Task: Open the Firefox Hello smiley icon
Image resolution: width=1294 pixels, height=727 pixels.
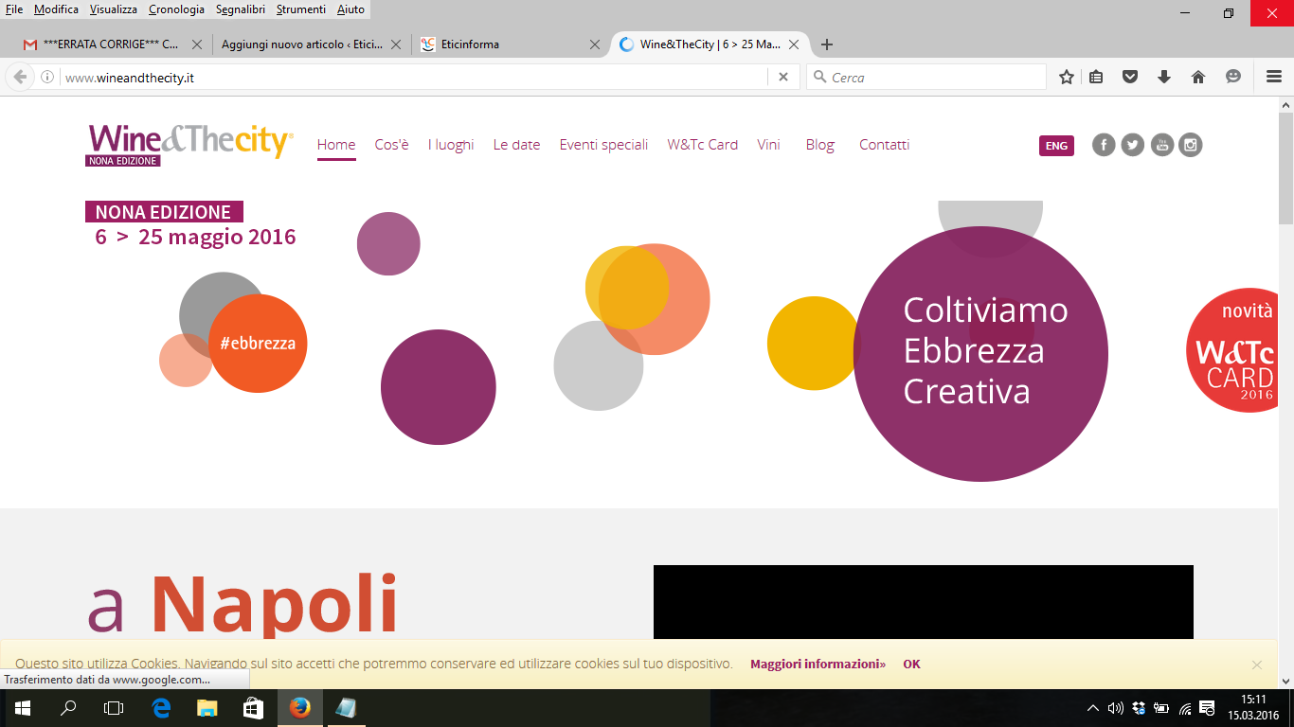Action: (1232, 77)
